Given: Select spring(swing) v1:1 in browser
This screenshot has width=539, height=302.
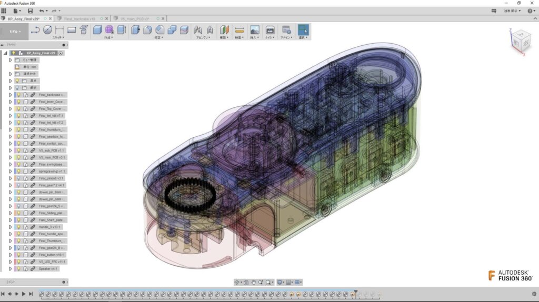Looking at the screenshot, I should [x=52, y=172].
